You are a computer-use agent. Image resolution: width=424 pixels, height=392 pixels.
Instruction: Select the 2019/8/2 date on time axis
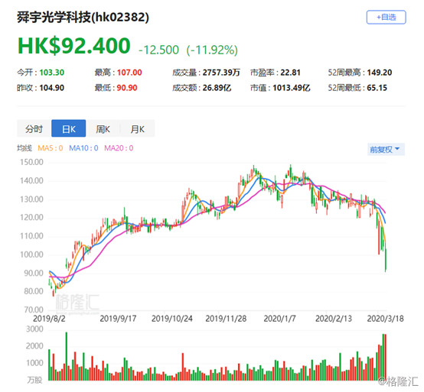tap(49, 319)
